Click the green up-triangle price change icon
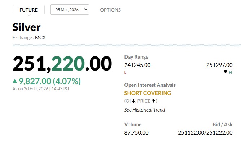The width and height of the screenshot is (241, 150). (15, 81)
